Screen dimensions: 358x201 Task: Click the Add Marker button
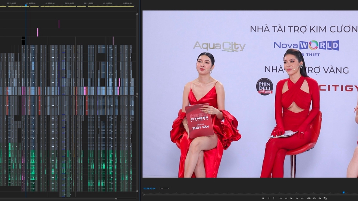[x=263, y=198]
